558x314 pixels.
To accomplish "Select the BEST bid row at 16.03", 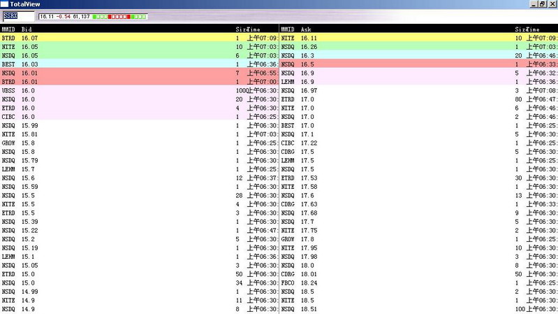I will click(140, 64).
